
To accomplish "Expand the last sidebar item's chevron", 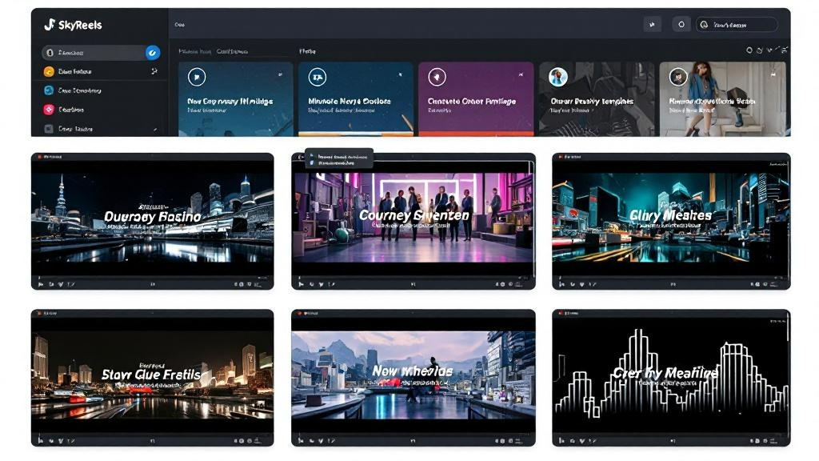I will point(154,129).
